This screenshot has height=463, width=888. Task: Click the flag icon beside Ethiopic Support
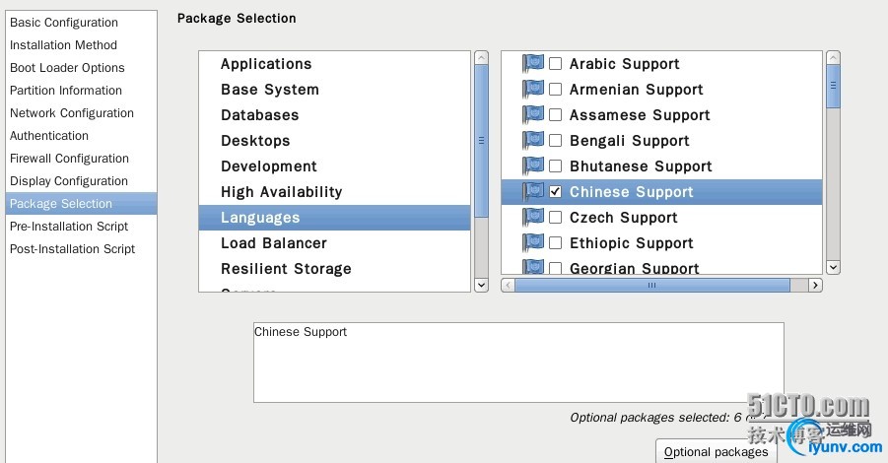[x=533, y=243]
